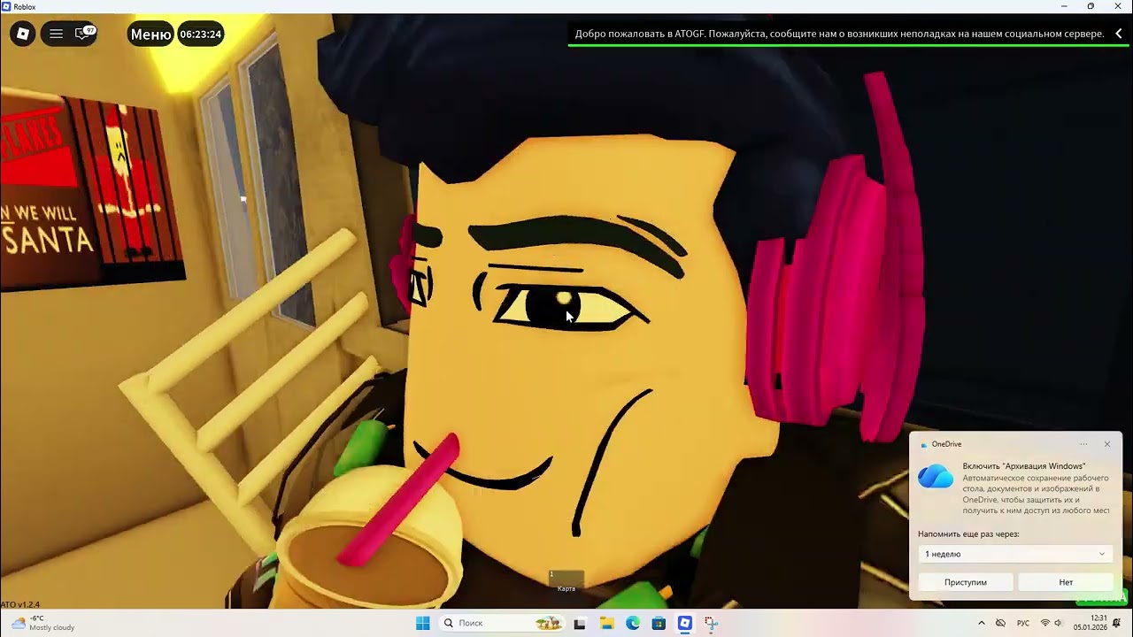Click Нет in the OneDrive popup
1133x637 pixels.
click(1066, 582)
